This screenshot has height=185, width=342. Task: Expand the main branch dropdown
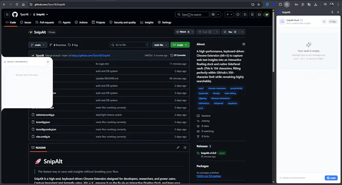pos(38,45)
